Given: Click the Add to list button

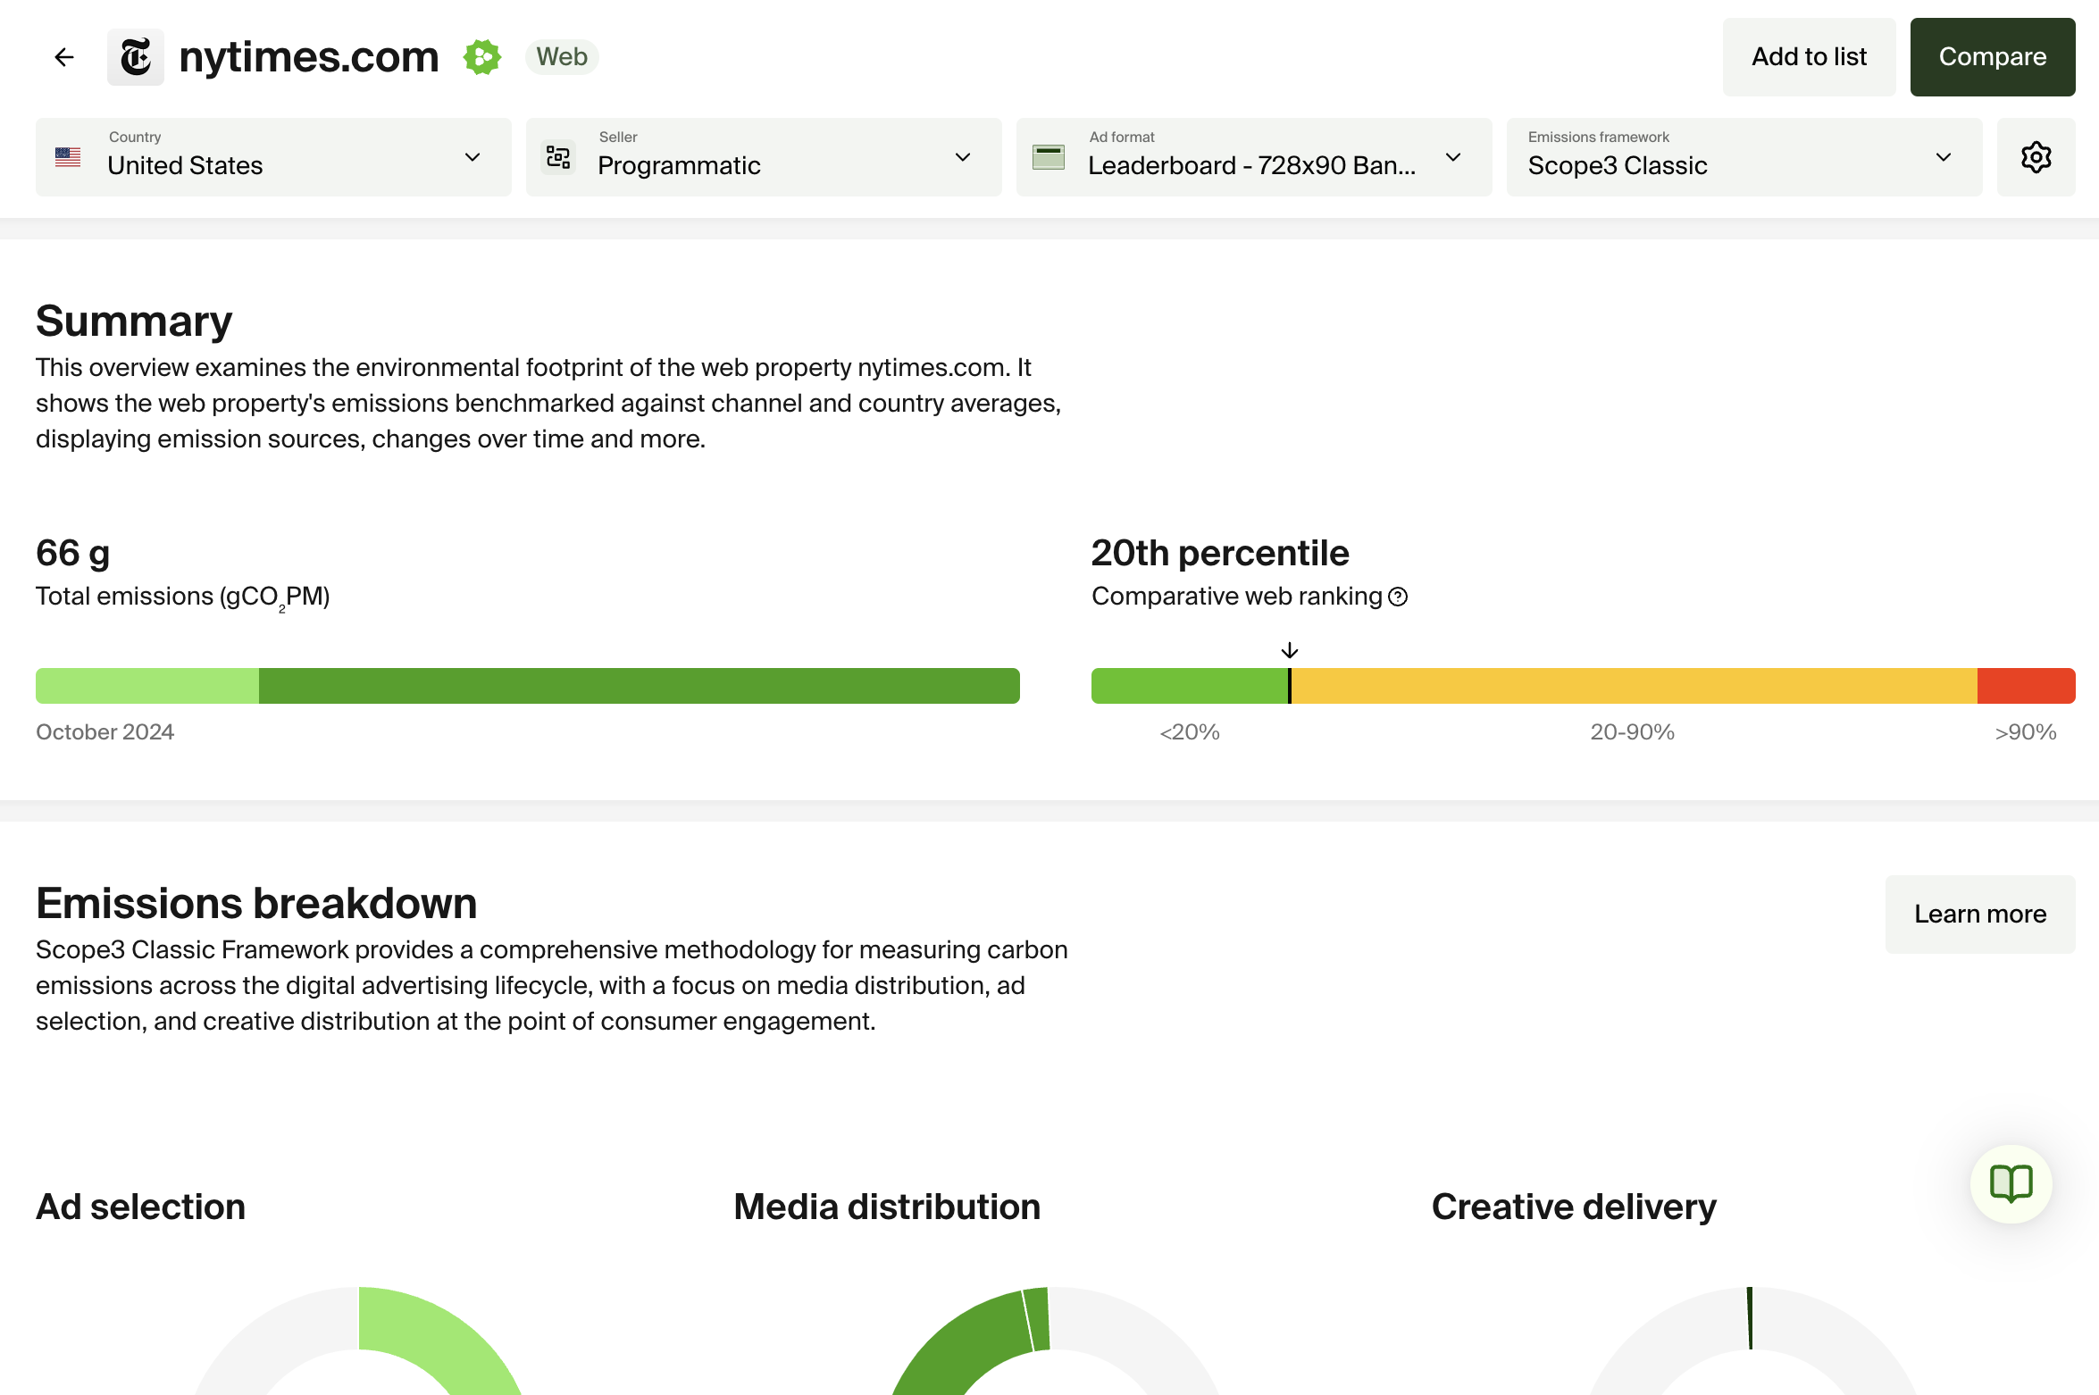Looking at the screenshot, I should [x=1809, y=57].
